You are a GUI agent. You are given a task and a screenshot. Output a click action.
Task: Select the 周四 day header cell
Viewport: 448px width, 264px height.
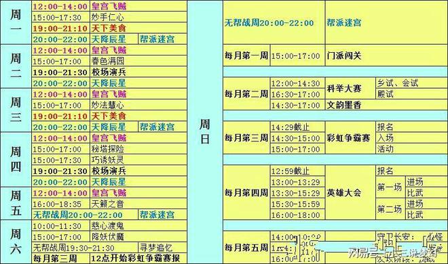[16, 160]
